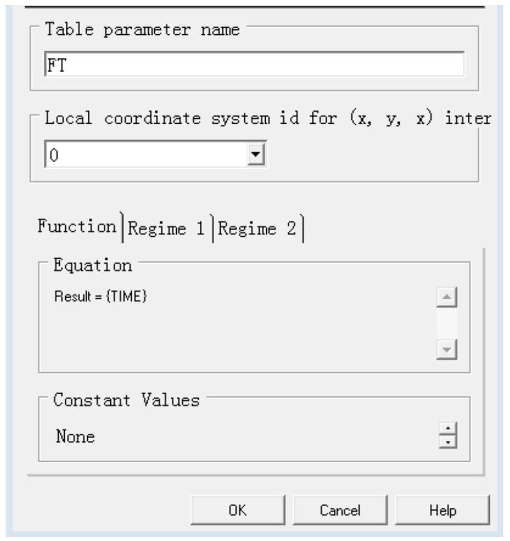Expand the local coordinate system dropdown arrow

[256, 154]
